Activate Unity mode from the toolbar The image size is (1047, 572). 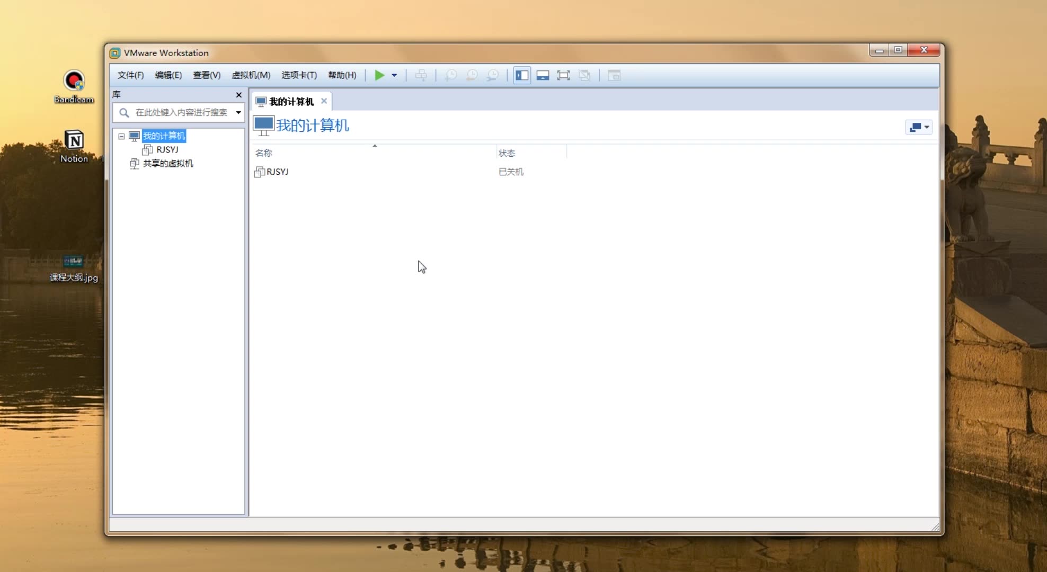tap(584, 75)
